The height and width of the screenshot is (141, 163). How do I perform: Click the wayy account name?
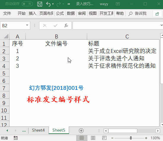pos(104,4)
